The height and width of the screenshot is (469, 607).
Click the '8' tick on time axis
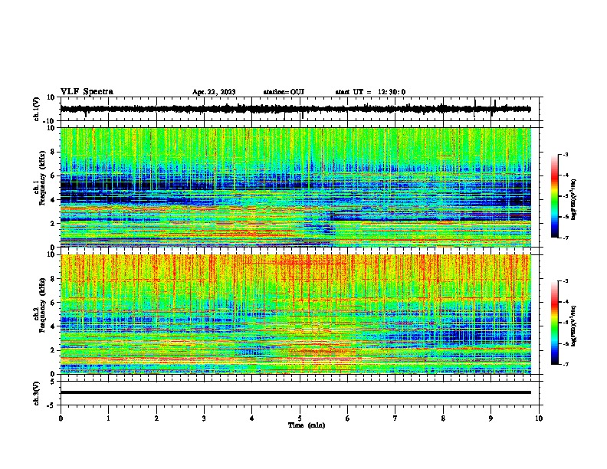(443, 418)
